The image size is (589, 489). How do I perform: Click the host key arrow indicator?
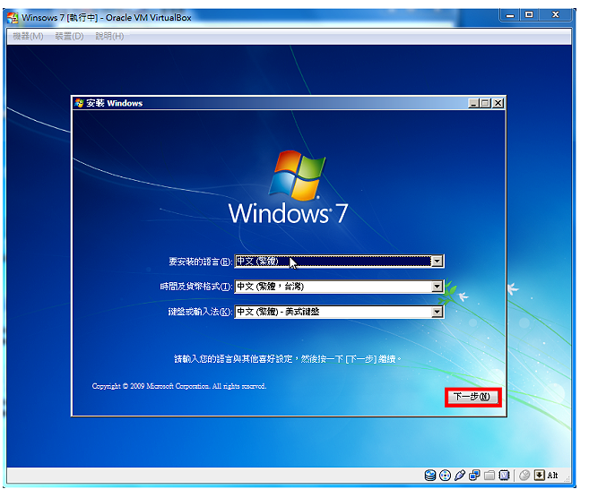(539, 476)
